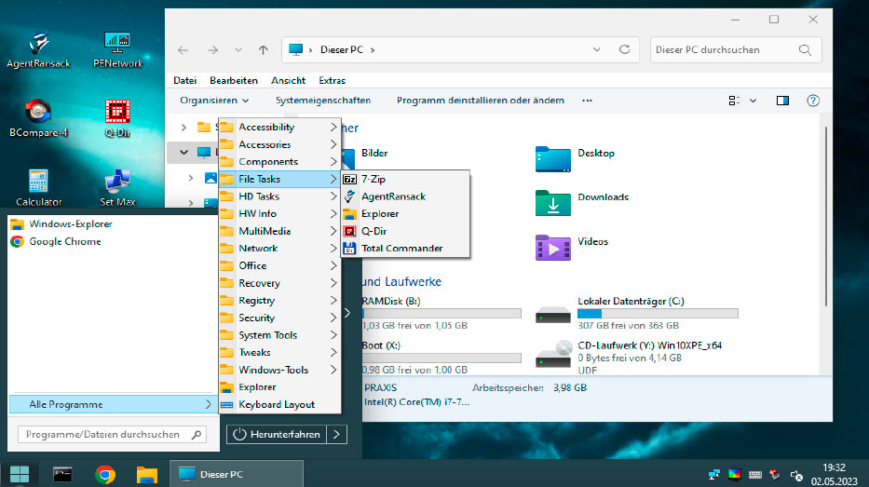Screen dimensions: 869x487
Task: Refresh the Dieser PC view
Action: point(625,49)
